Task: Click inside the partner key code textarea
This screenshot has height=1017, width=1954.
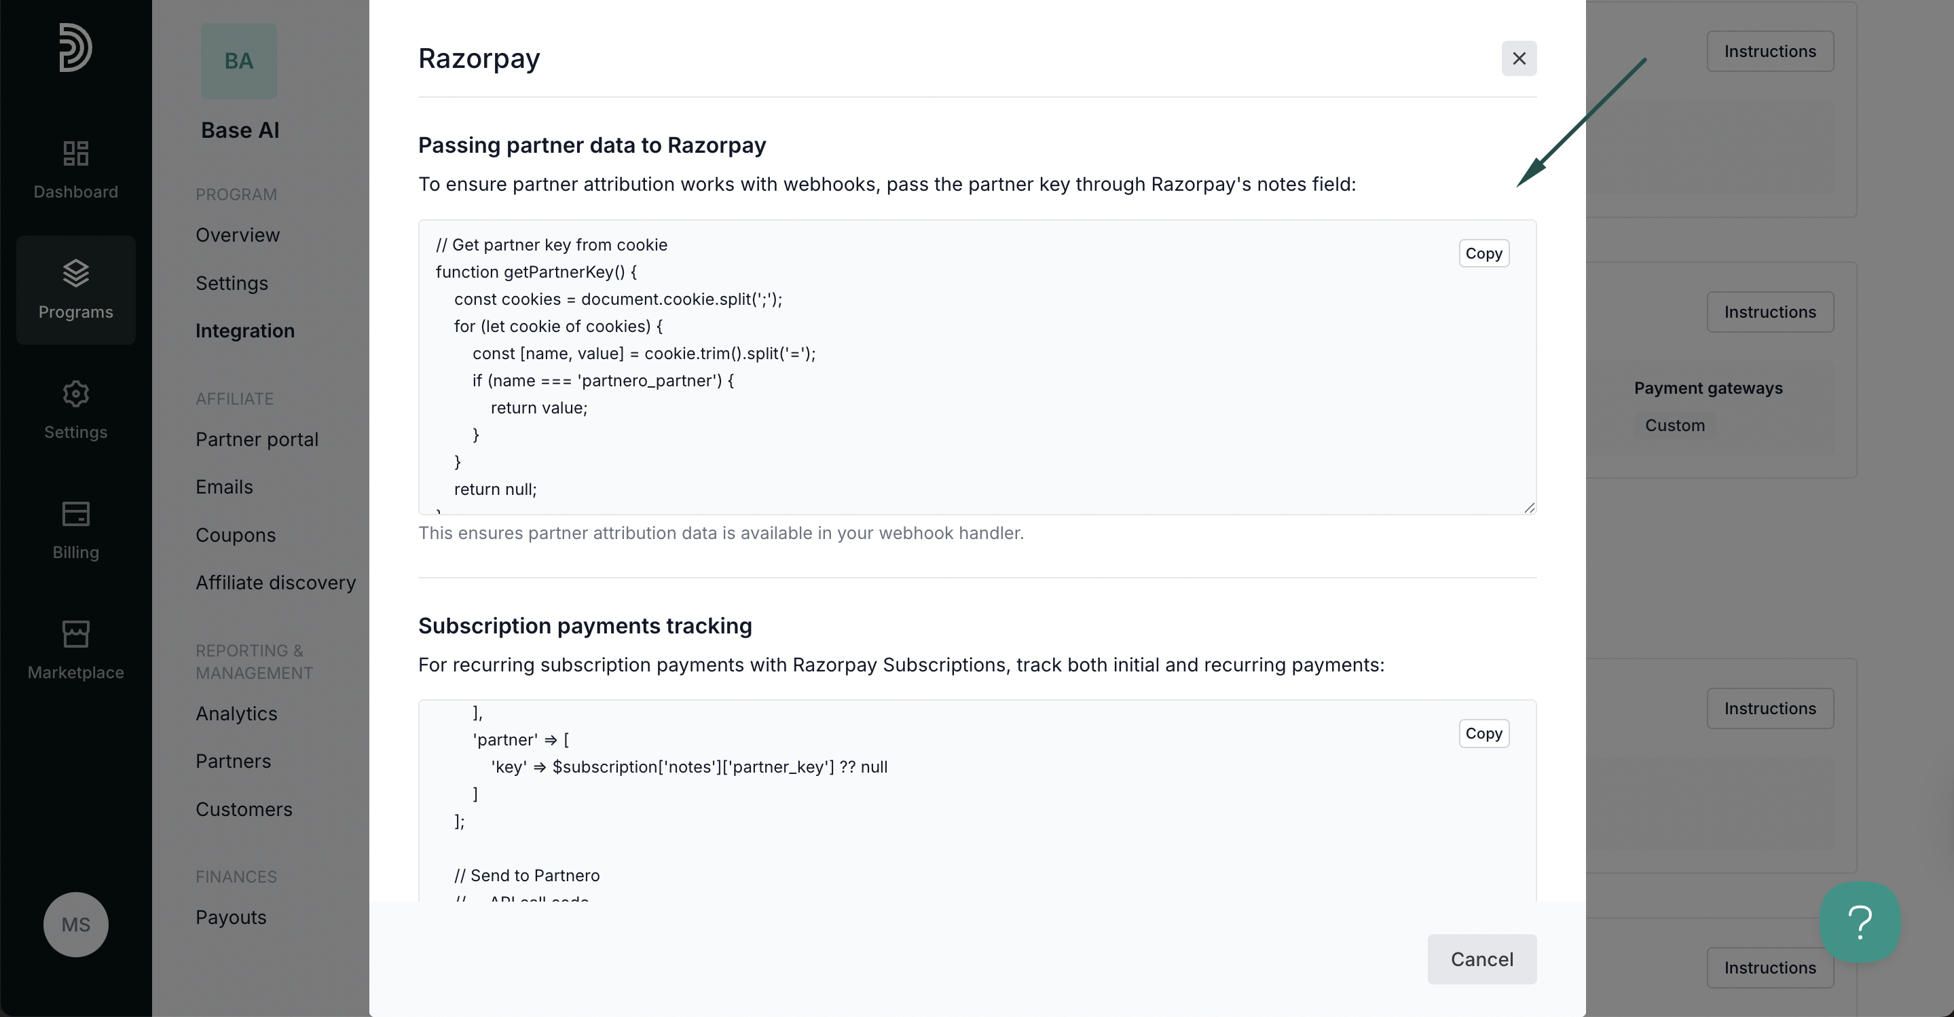Action: [x=977, y=367]
